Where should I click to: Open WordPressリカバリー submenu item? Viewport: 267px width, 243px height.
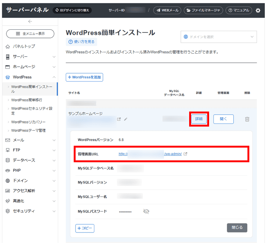coord(29,122)
